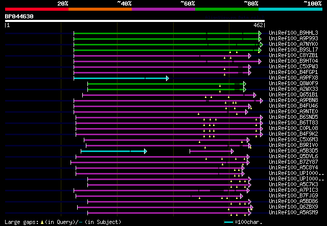Click the query end position label 462

coord(258,25)
